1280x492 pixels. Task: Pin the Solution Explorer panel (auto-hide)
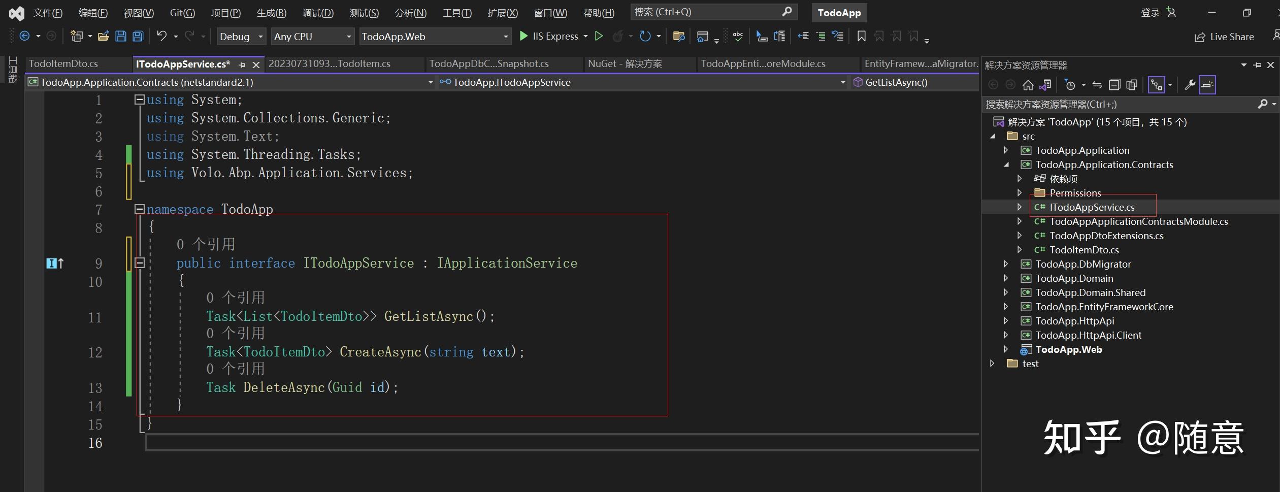[1257, 65]
